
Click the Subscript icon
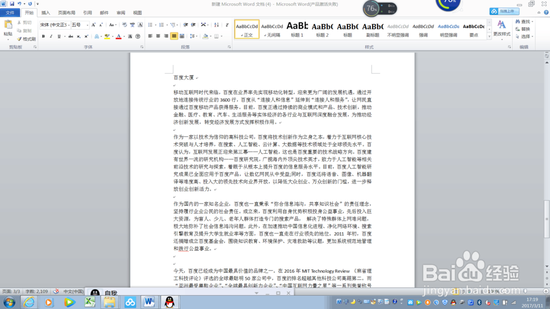79,36
